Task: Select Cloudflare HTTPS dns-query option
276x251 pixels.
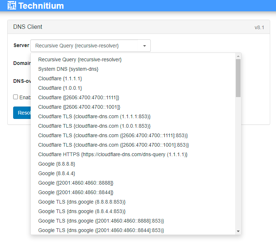Action: click(x=113, y=154)
